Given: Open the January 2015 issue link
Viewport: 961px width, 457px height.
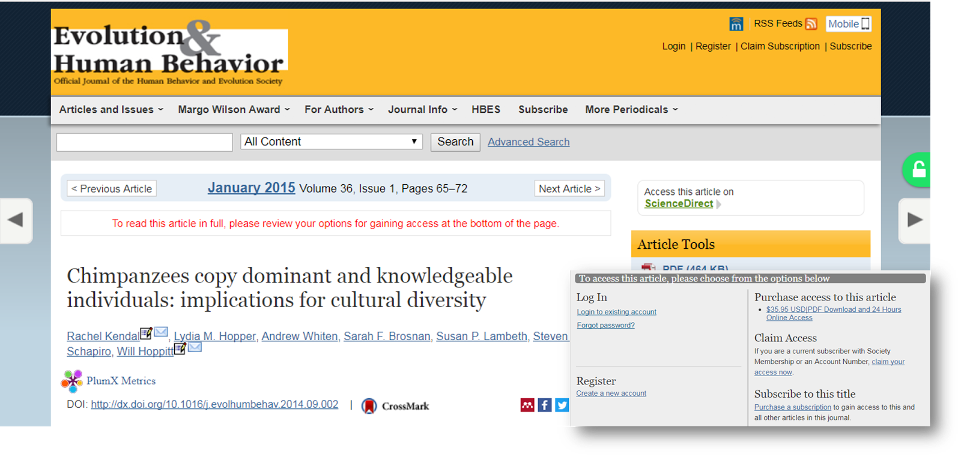Looking at the screenshot, I should tap(251, 188).
